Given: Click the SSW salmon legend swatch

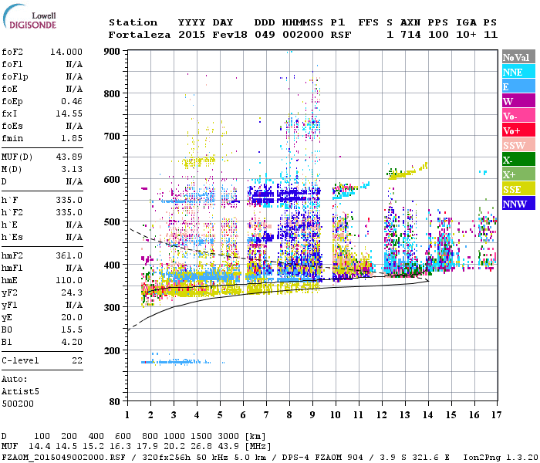Looking at the screenshot, I should [515, 145].
